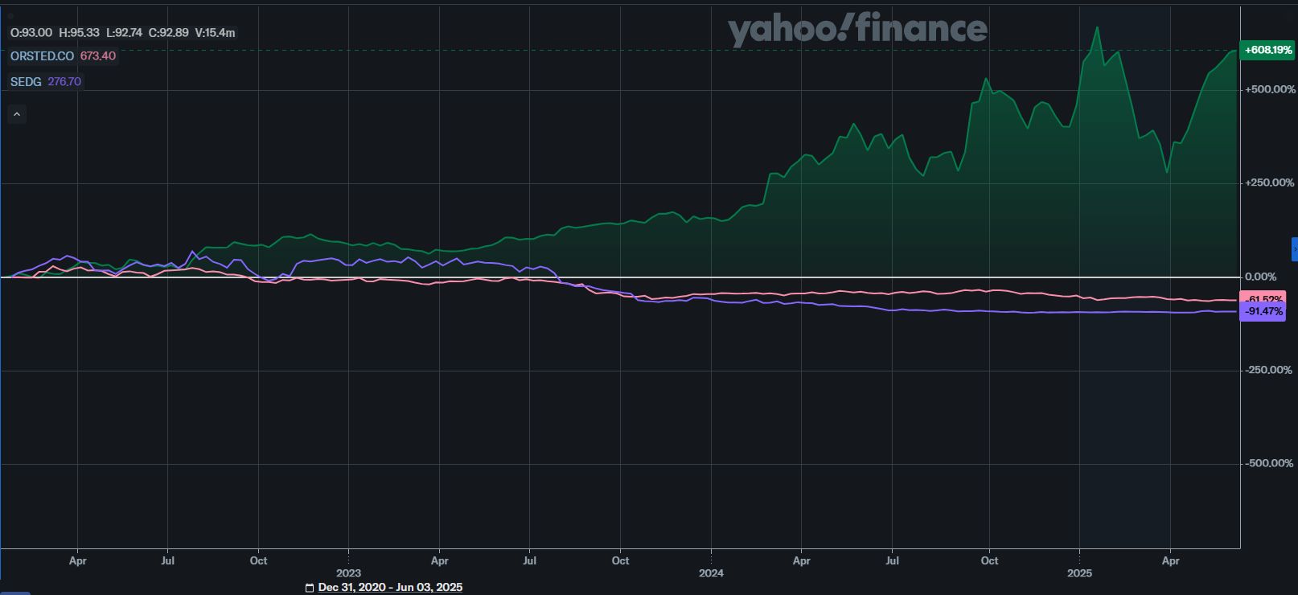The image size is (1298, 595).
Task: Click the +500.00% label on the price axis
Action: [x=1269, y=89]
